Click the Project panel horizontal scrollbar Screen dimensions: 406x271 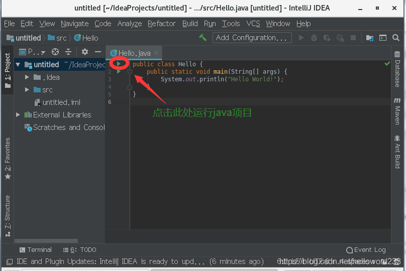46,241
